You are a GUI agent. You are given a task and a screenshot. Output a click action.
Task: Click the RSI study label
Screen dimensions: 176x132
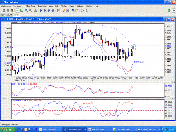click(x=19, y=100)
